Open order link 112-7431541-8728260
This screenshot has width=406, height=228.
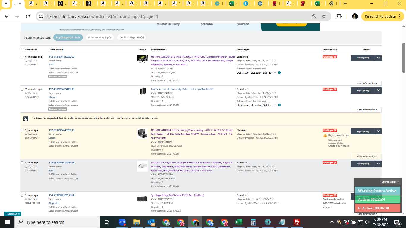point(62,57)
